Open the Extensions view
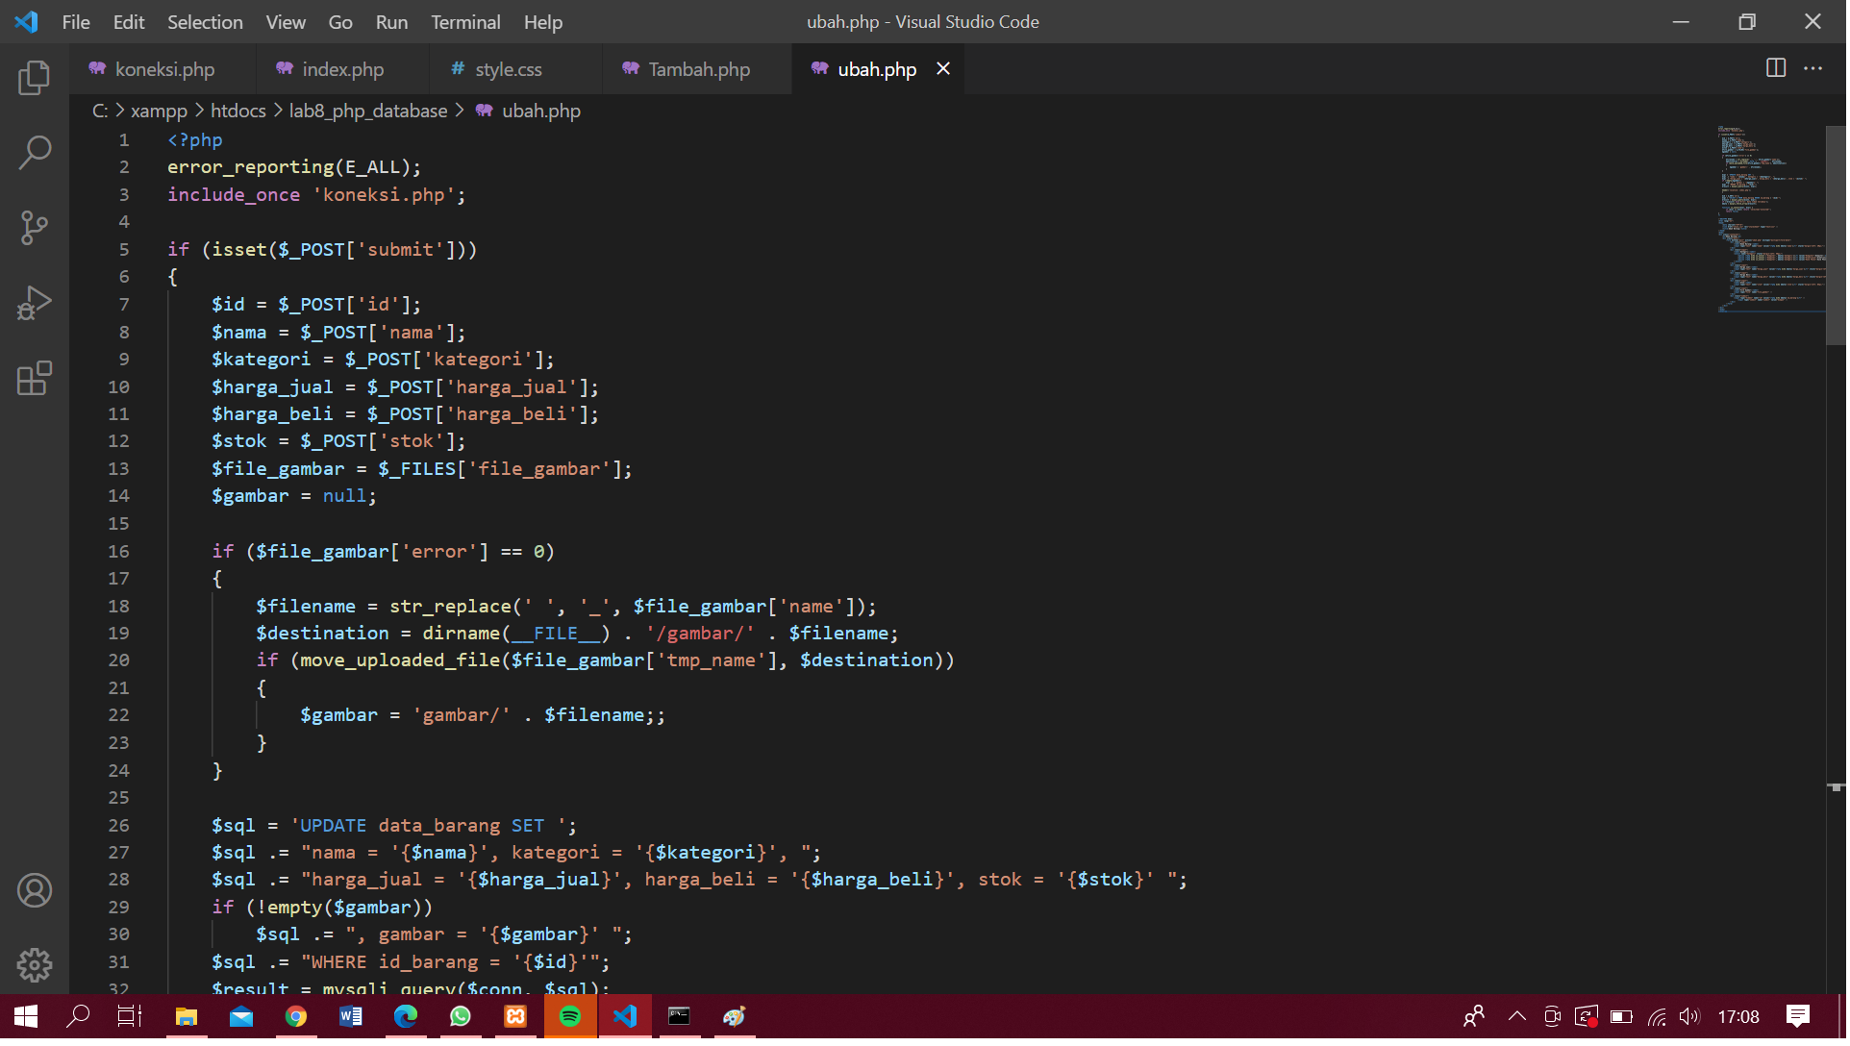Viewport: 1850px width, 1046px height. [35, 378]
